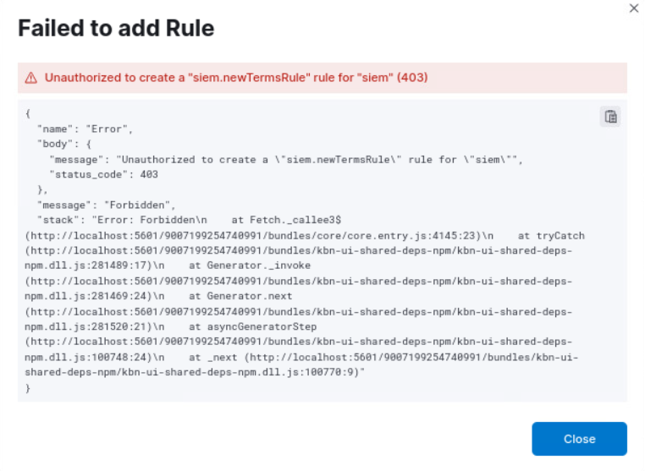Click the 'Failed to add Rule' heading

(116, 29)
